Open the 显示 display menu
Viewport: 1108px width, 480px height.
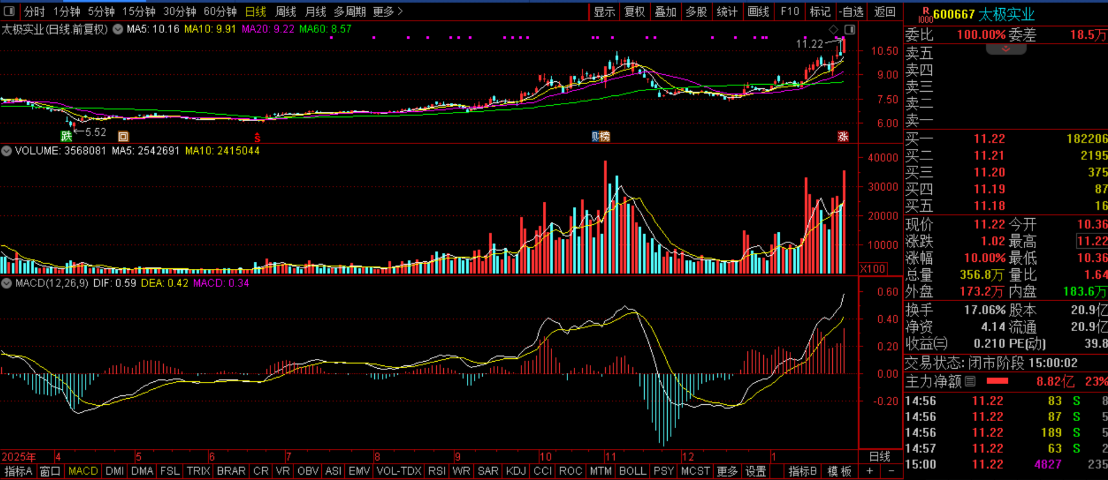[604, 11]
